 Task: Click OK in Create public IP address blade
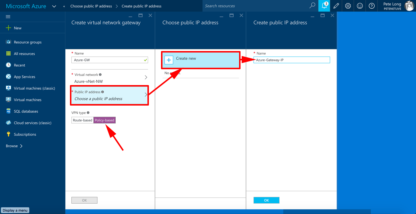[266, 200]
